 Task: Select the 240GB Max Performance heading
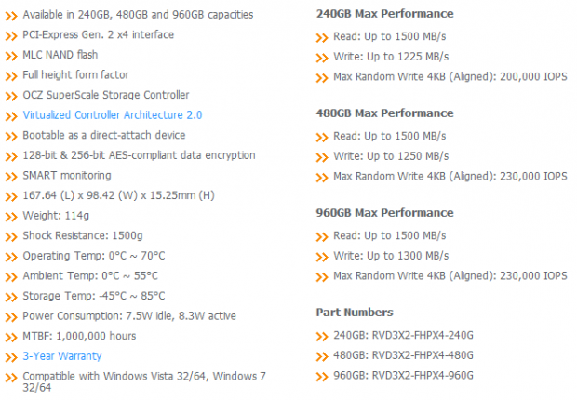coord(384,14)
